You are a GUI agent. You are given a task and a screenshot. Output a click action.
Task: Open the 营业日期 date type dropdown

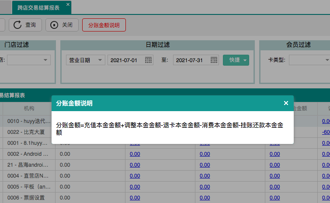tap(85, 60)
